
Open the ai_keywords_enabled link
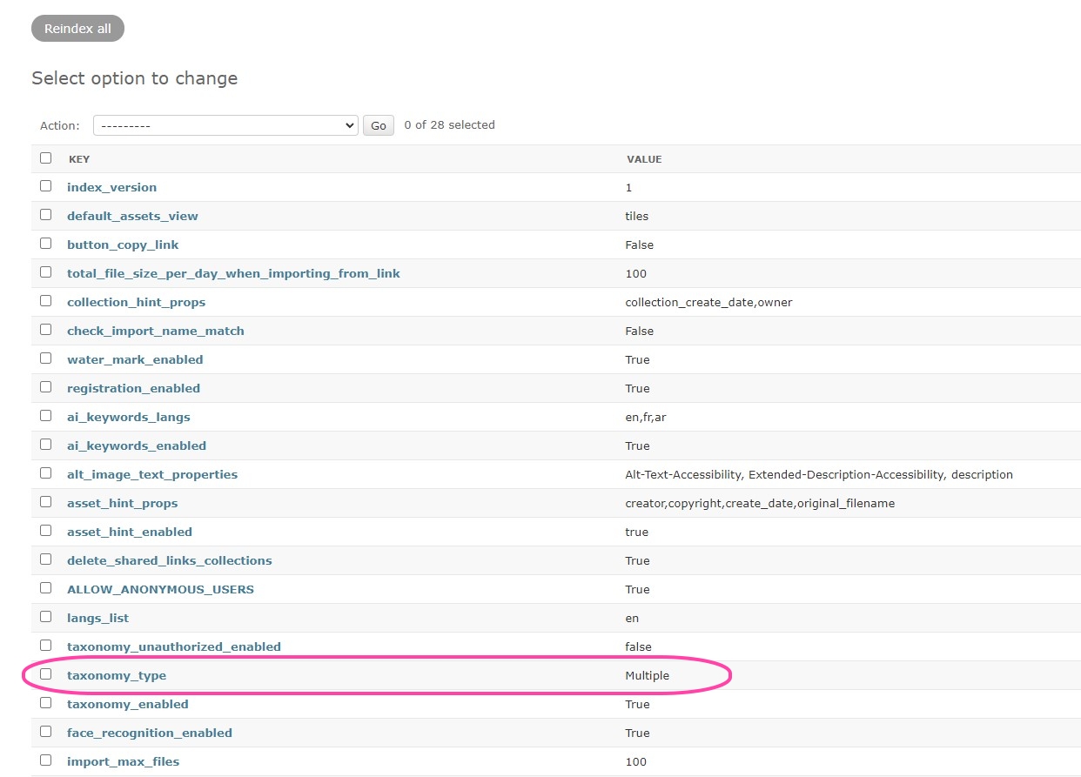click(137, 445)
